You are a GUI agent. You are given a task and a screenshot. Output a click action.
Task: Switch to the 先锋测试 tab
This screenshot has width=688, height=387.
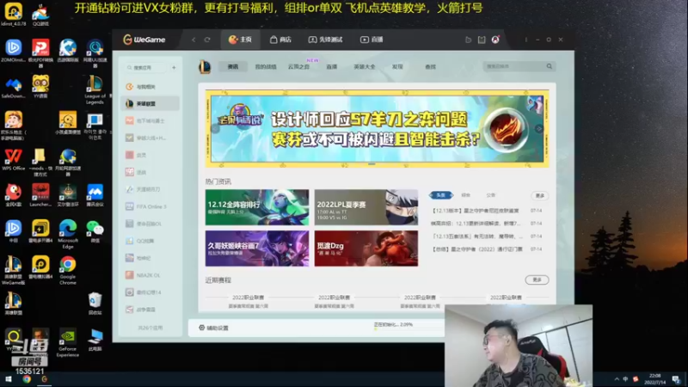[325, 40]
